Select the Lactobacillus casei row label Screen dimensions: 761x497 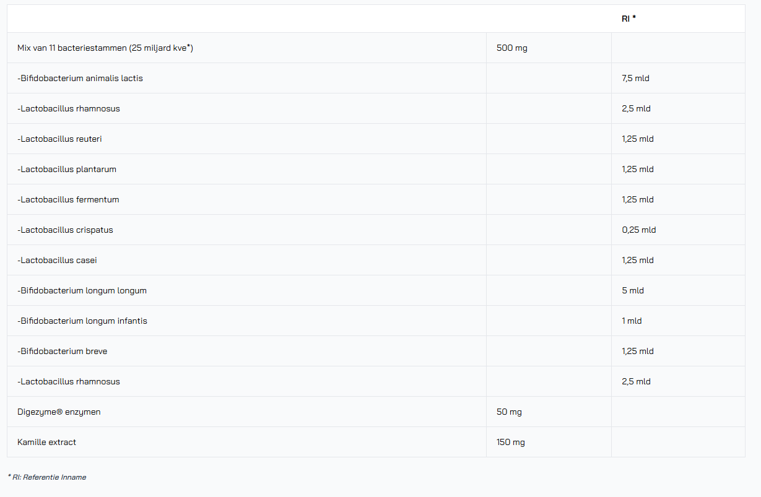pos(57,260)
